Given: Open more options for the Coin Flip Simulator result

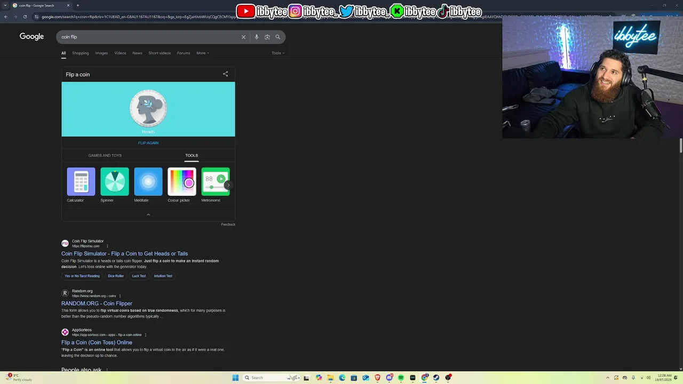Looking at the screenshot, I should (107, 246).
